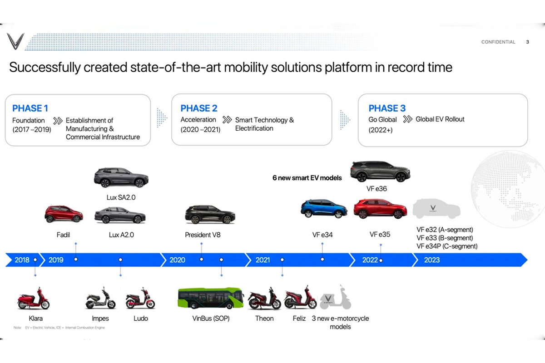Click the footnote 'Note: EV = Electric Vehicle'
Viewport: 545px width, 363px height.
coord(59,328)
